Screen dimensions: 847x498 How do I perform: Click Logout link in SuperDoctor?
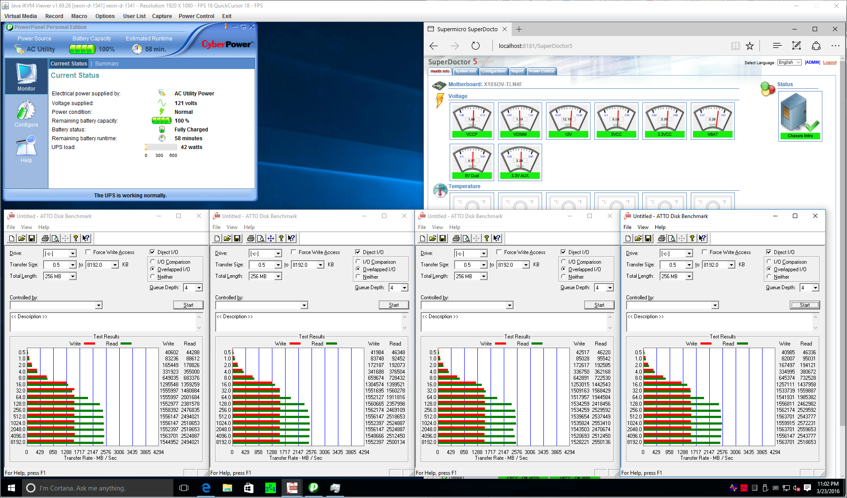(x=830, y=62)
